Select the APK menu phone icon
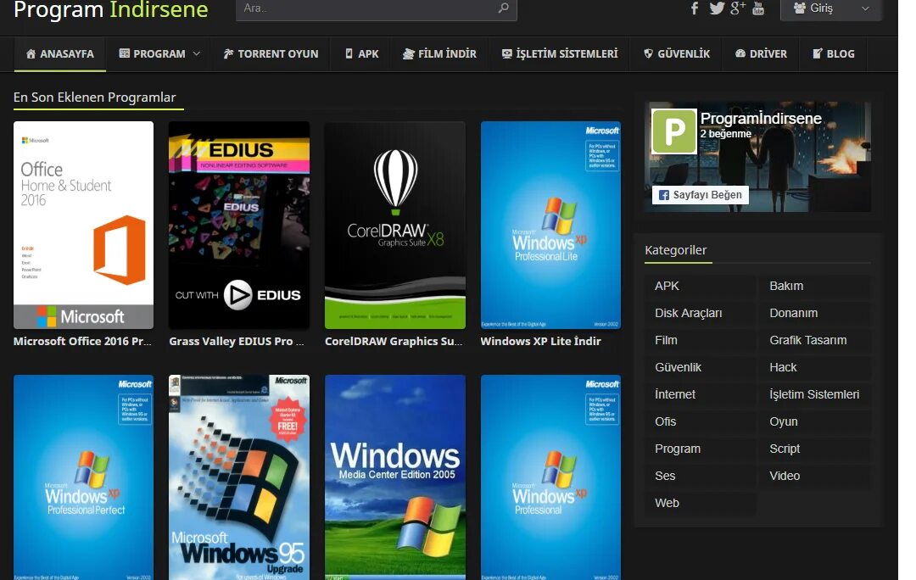The height and width of the screenshot is (580, 916). (349, 53)
